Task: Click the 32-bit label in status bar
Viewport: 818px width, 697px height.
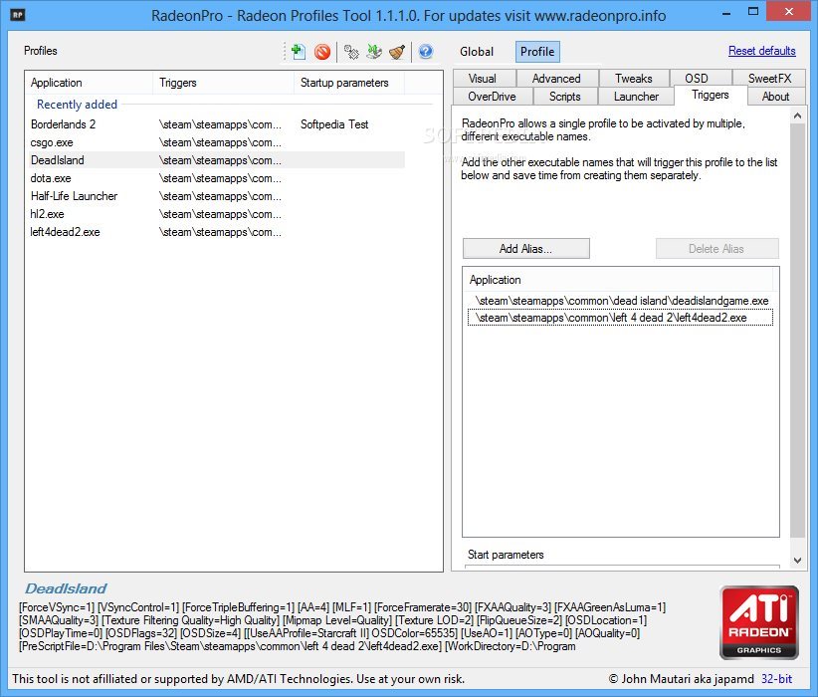Action: pos(776,679)
